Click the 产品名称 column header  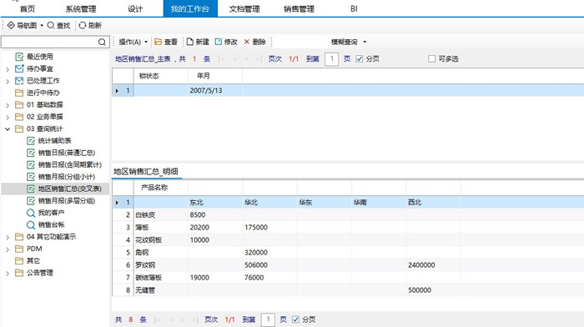click(x=161, y=188)
